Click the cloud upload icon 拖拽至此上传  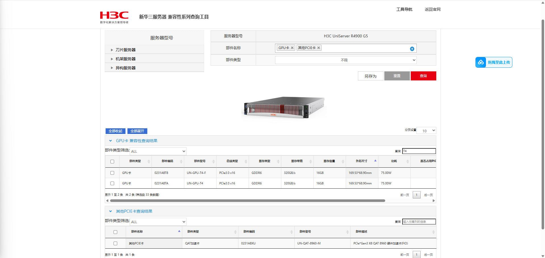pos(481,62)
